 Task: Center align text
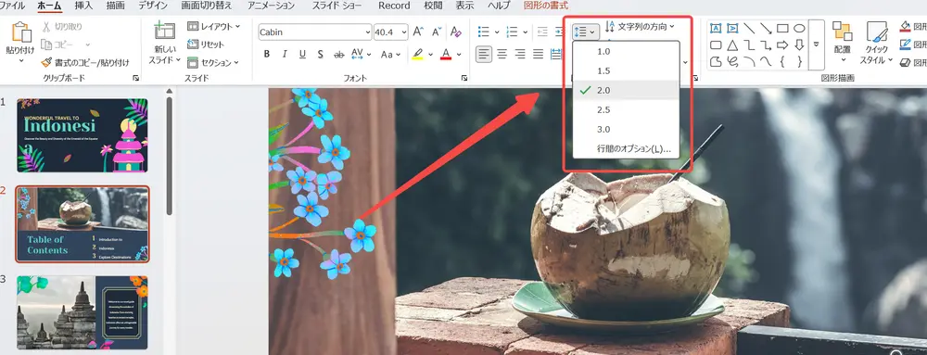coord(502,55)
